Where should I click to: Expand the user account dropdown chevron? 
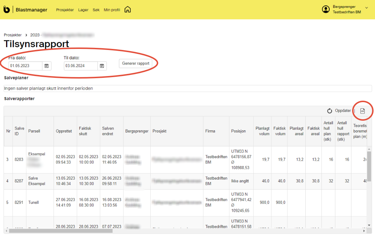(367, 8)
